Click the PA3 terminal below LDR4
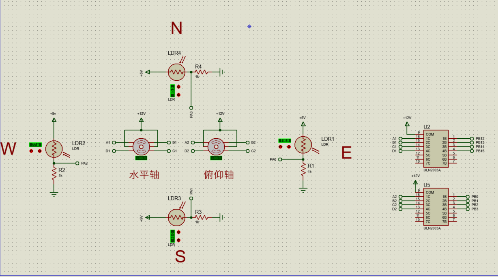 coord(191,108)
